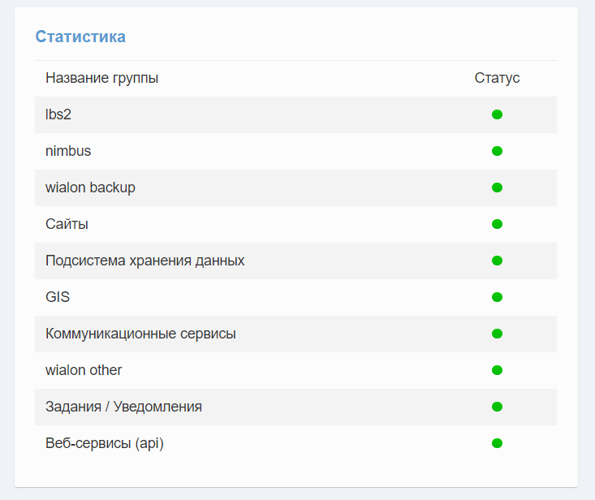Viewport: 595px width, 500px height.
Task: Click the nimbus green status indicator
Action: [497, 151]
